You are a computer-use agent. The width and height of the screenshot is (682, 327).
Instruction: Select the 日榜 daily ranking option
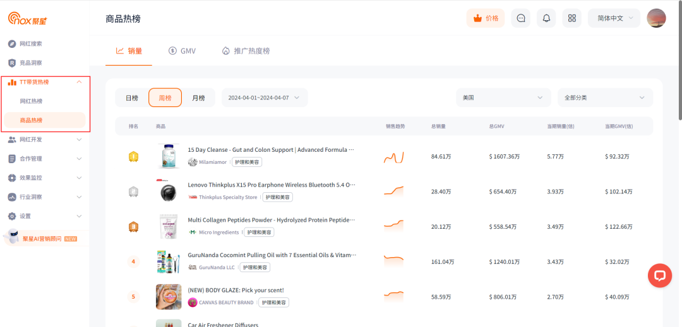click(132, 98)
